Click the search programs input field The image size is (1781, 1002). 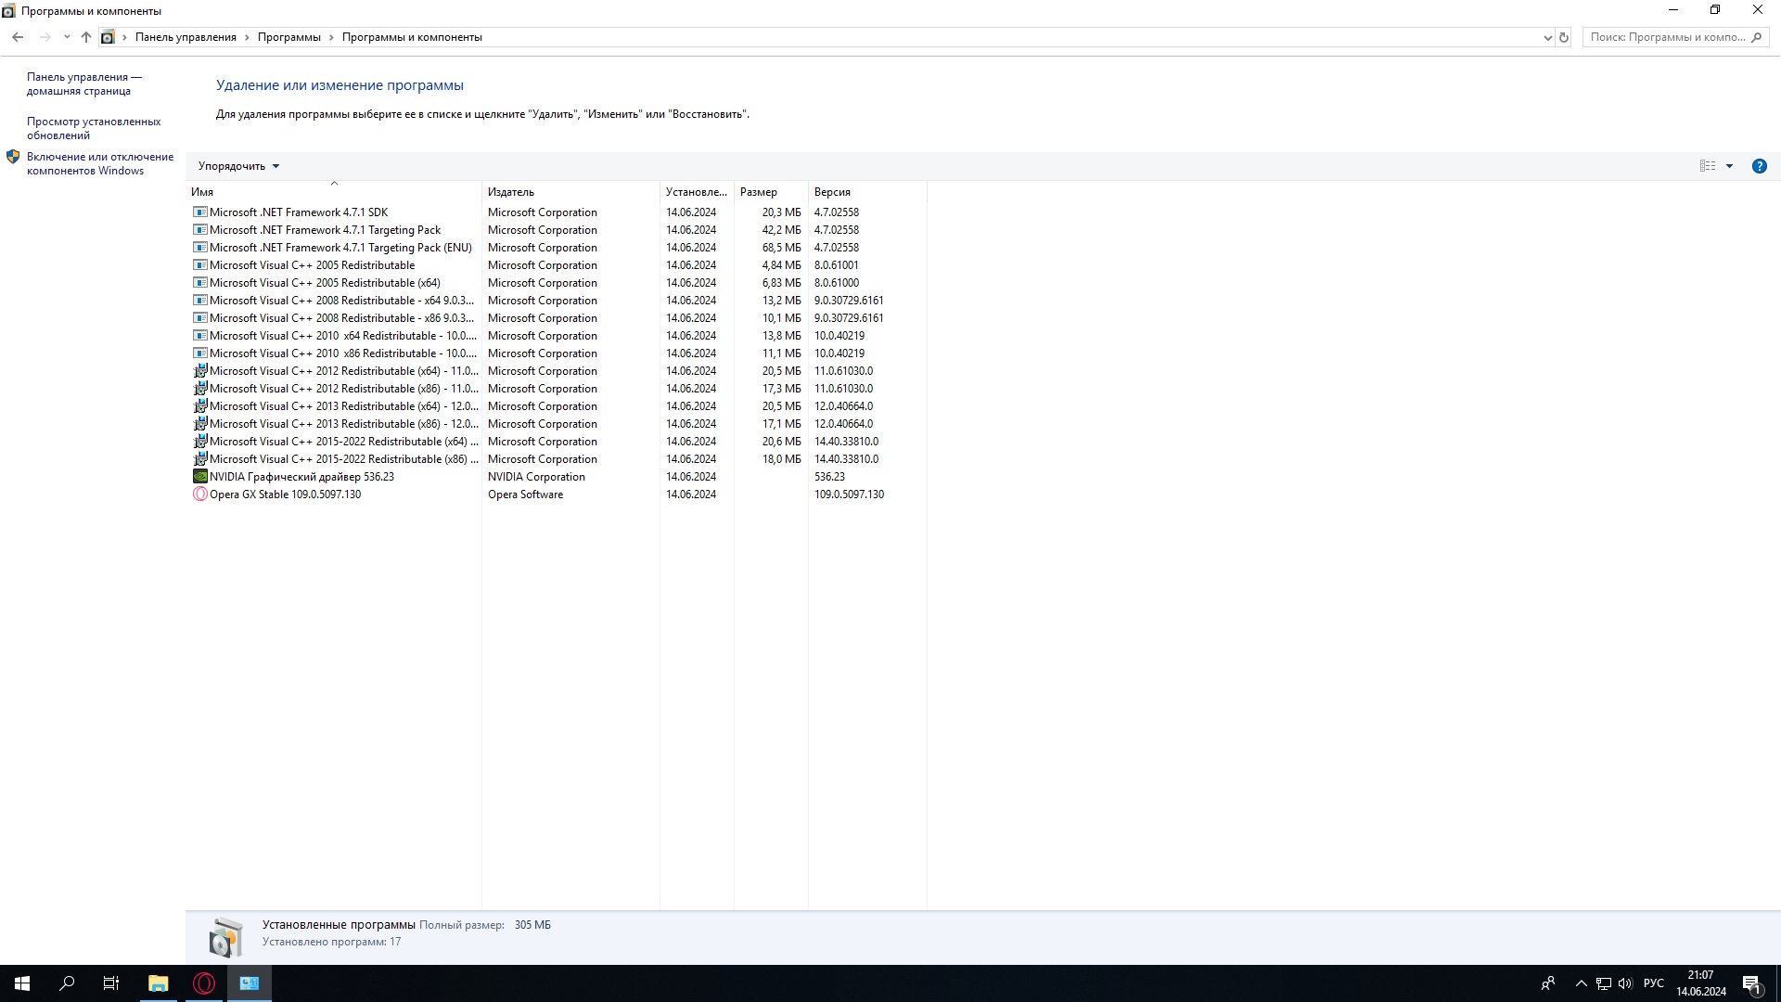click(1667, 37)
